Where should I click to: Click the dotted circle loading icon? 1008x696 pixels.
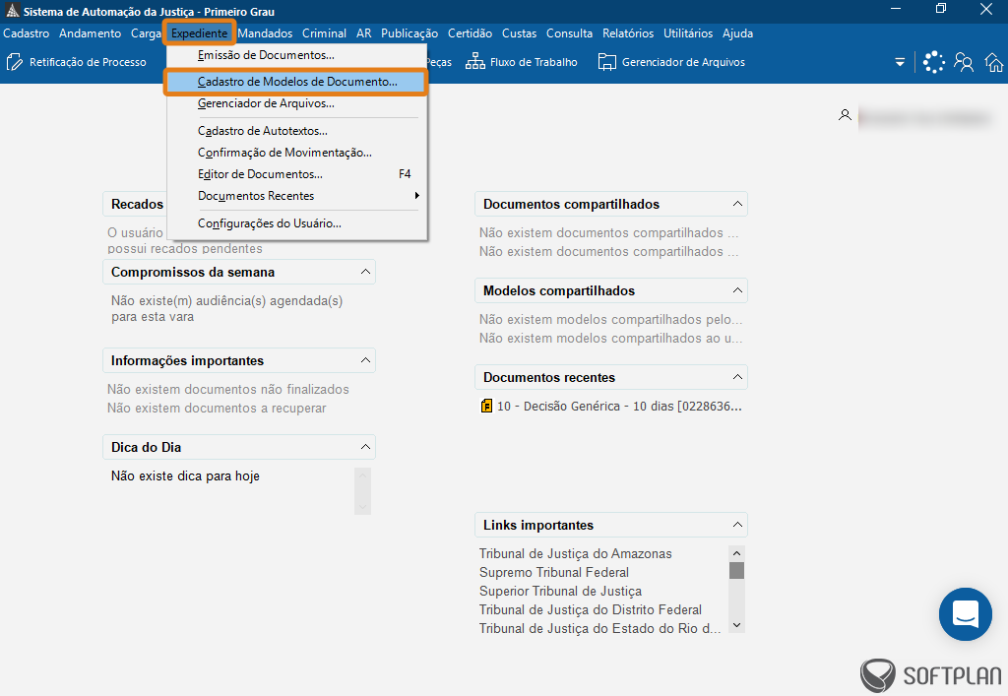click(933, 62)
